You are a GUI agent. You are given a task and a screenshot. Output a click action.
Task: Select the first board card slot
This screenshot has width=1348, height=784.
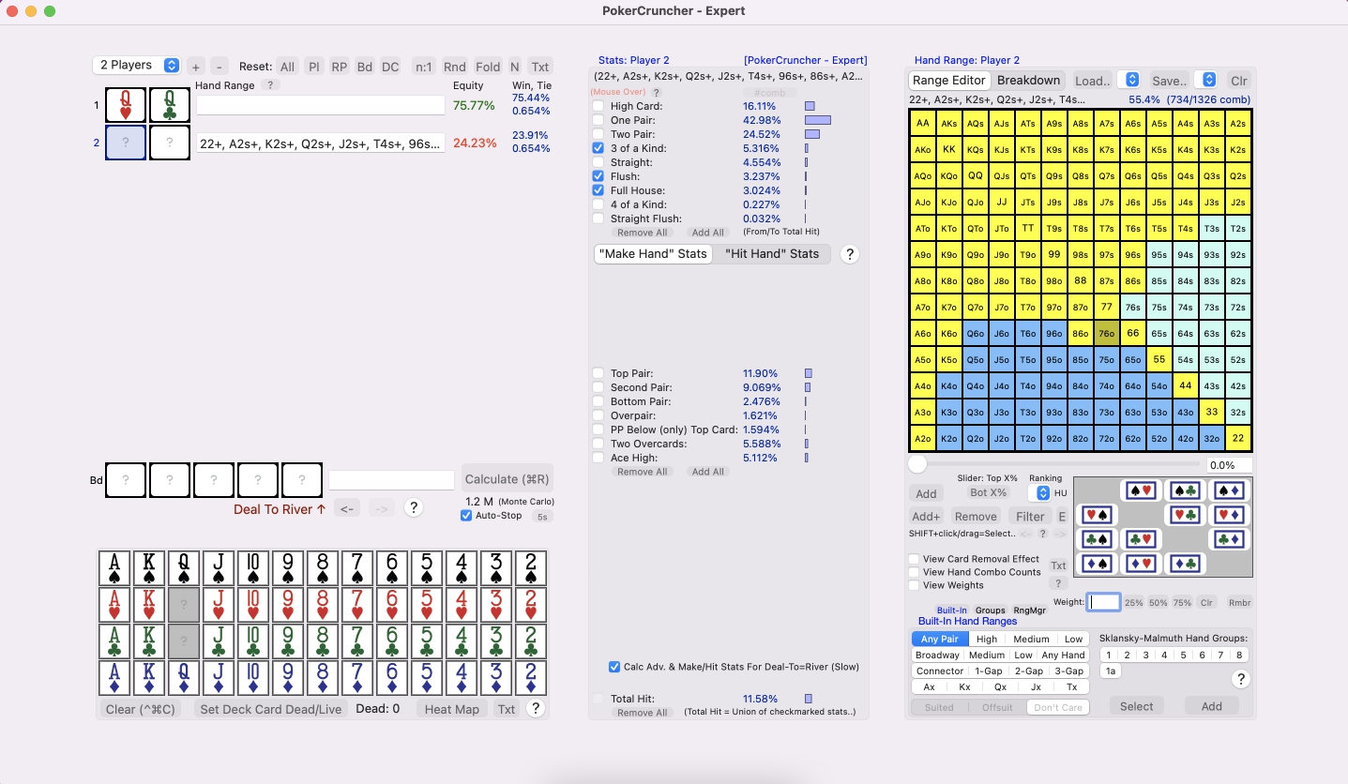pyautogui.click(x=126, y=480)
